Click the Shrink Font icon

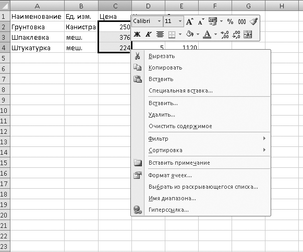tap(201, 21)
